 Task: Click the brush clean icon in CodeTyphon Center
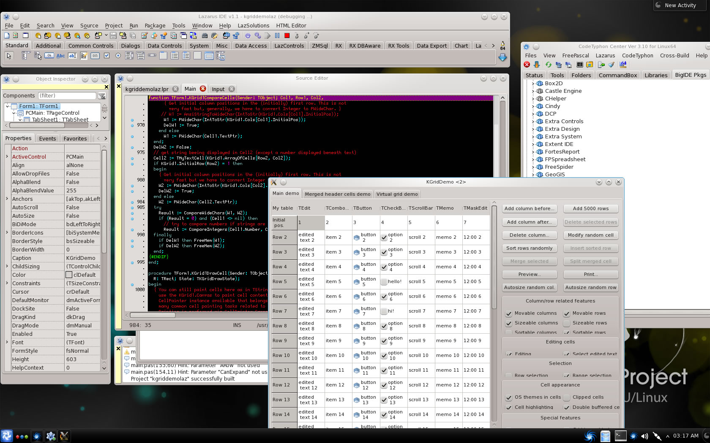611,65
